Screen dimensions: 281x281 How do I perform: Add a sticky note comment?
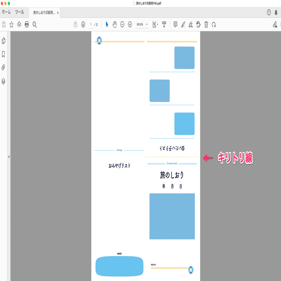click(176, 24)
